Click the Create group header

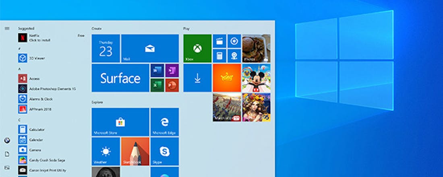[x=96, y=29]
